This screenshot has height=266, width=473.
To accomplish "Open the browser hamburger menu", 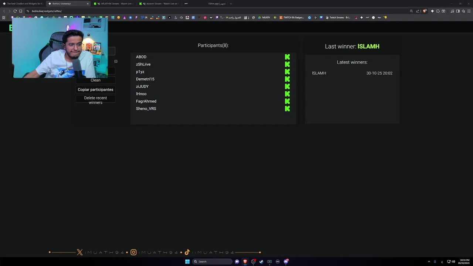I will pos(468,11).
